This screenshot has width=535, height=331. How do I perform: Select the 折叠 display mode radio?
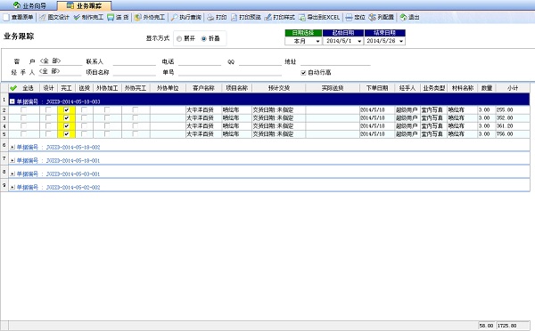pos(204,39)
